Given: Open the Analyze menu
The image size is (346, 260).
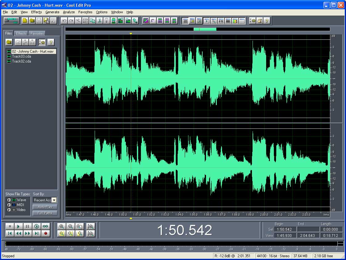Looking at the screenshot, I should pos(69,12).
